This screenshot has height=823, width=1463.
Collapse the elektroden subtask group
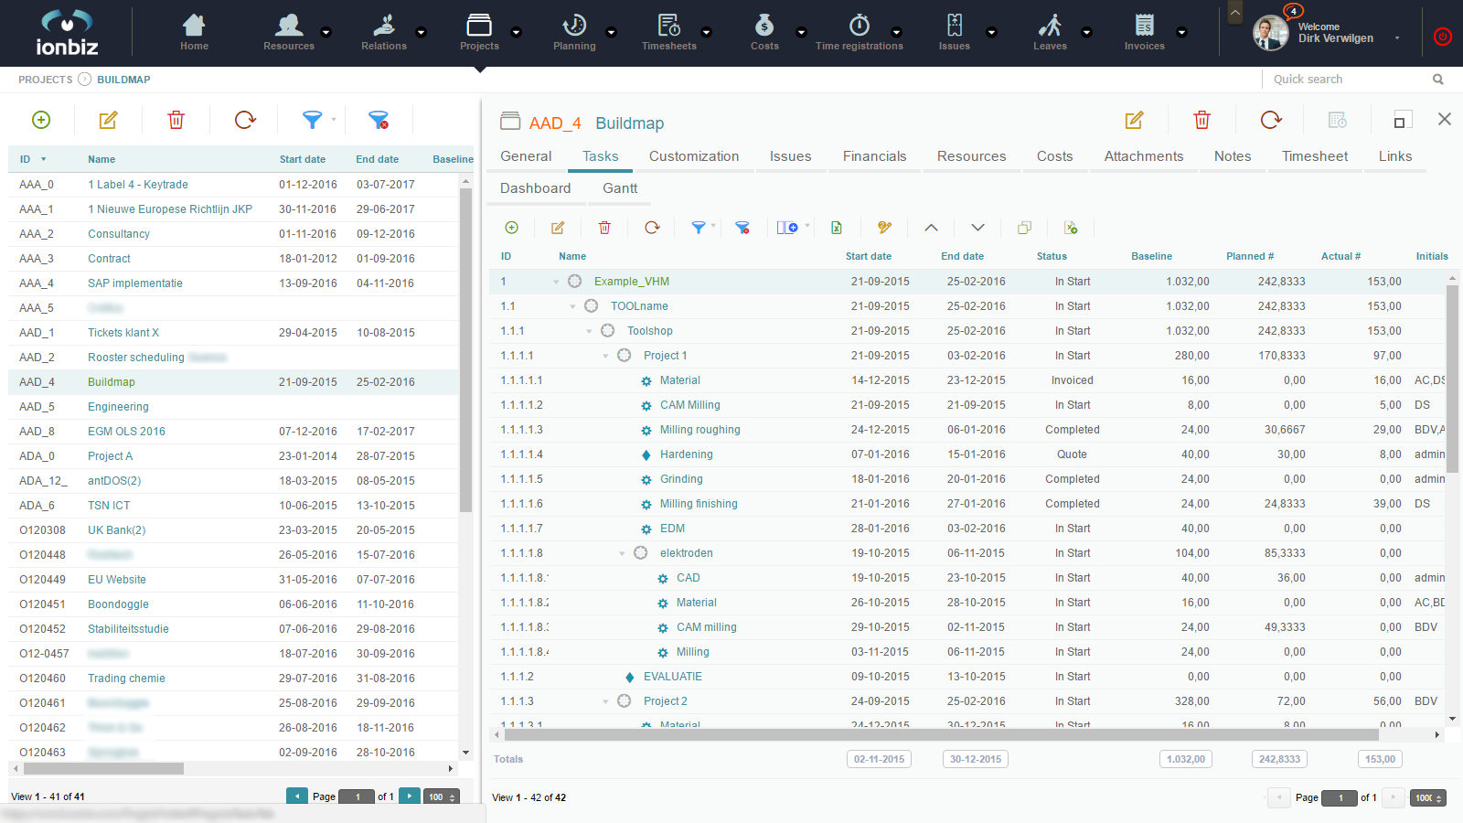pyautogui.click(x=622, y=553)
